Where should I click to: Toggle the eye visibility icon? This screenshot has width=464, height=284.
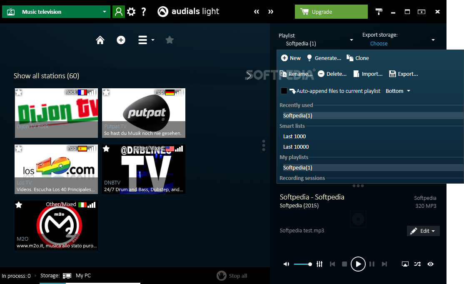click(x=431, y=264)
